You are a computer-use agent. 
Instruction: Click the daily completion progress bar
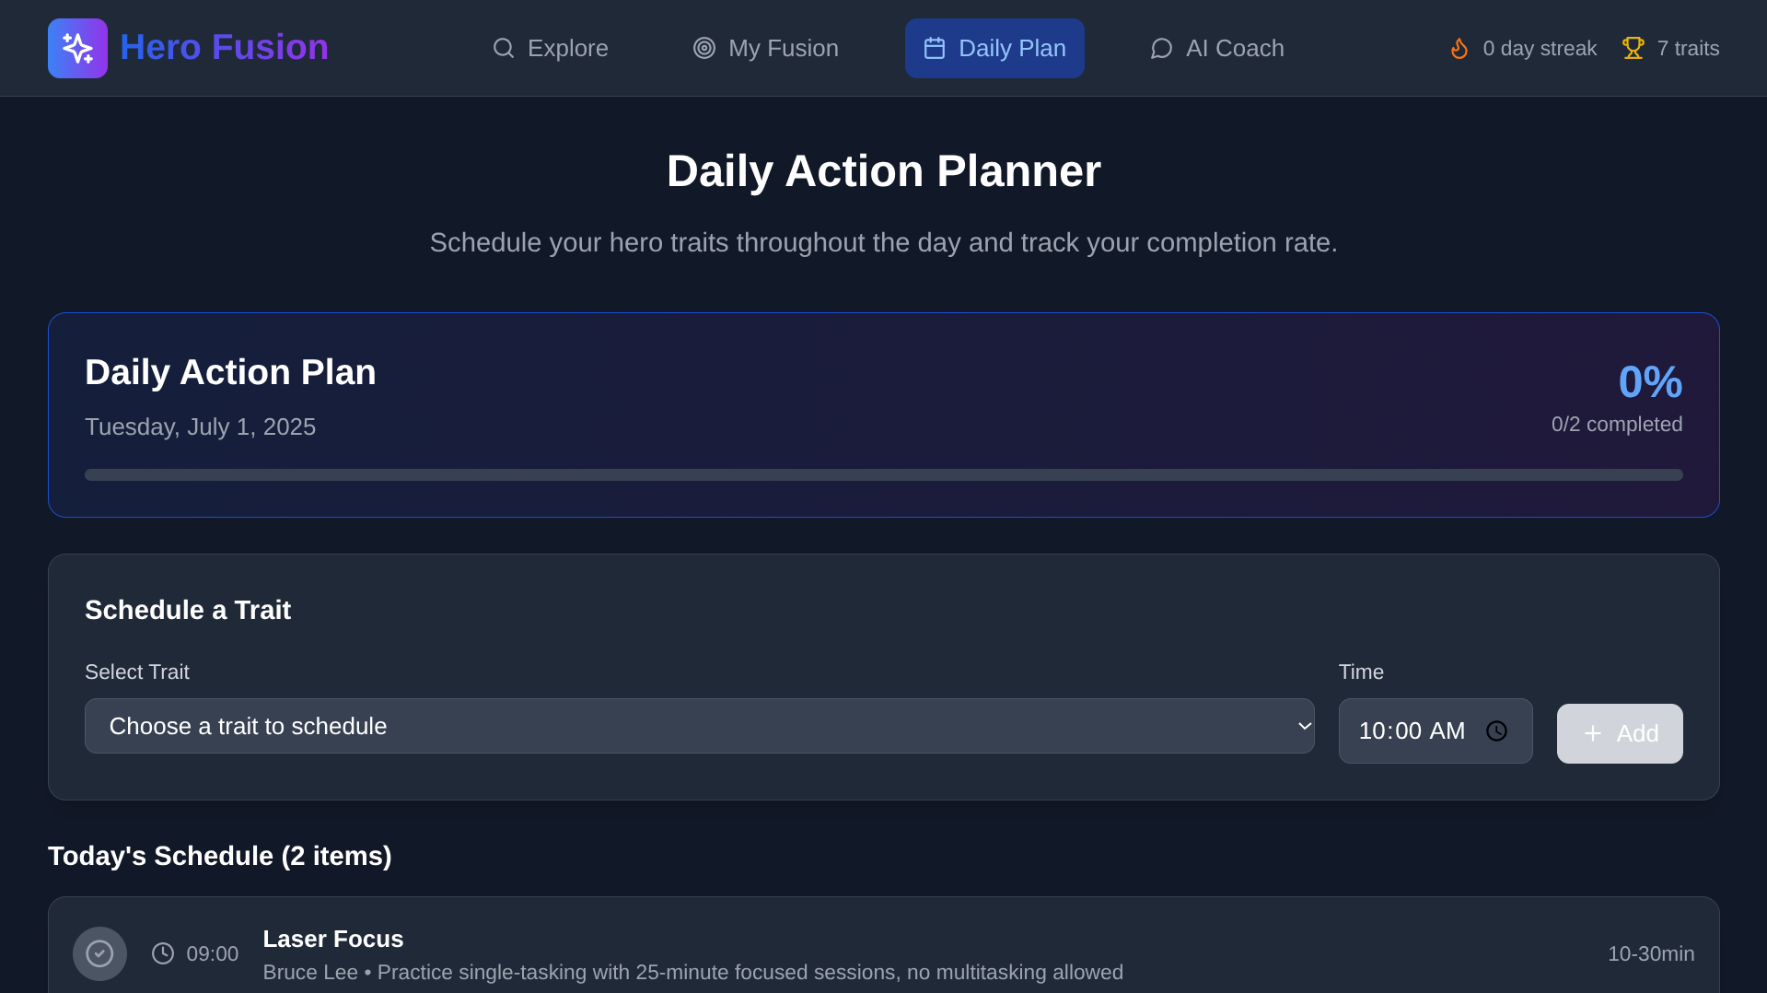click(x=883, y=475)
